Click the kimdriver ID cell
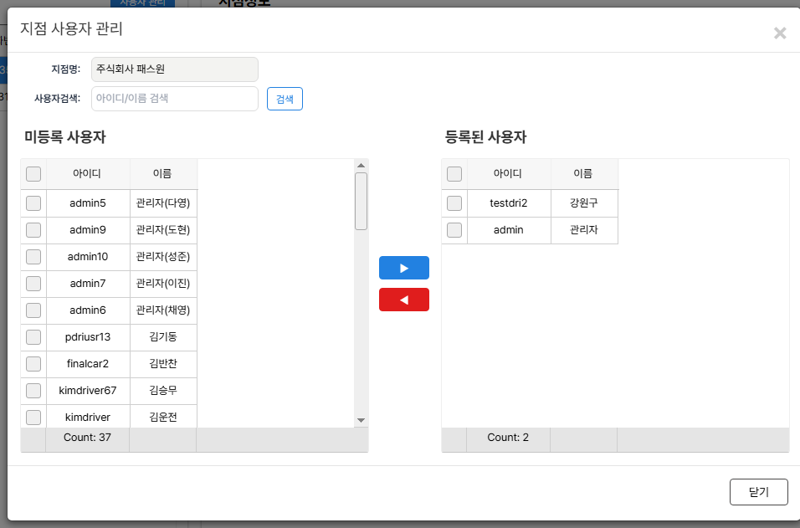The height and width of the screenshot is (528, 800). point(88,417)
